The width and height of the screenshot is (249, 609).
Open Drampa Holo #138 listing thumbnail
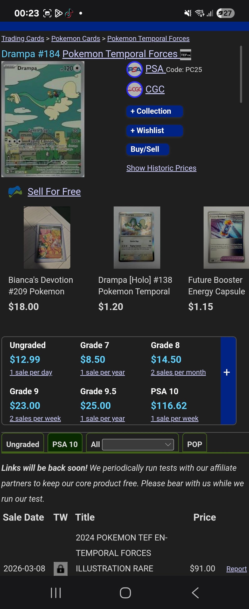click(x=137, y=237)
